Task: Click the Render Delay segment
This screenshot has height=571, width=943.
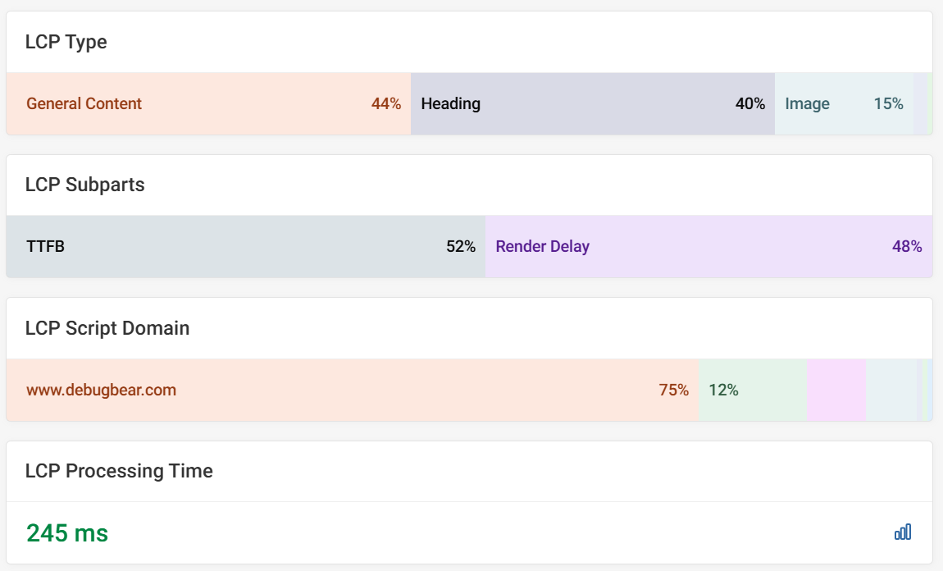Action: click(x=705, y=247)
